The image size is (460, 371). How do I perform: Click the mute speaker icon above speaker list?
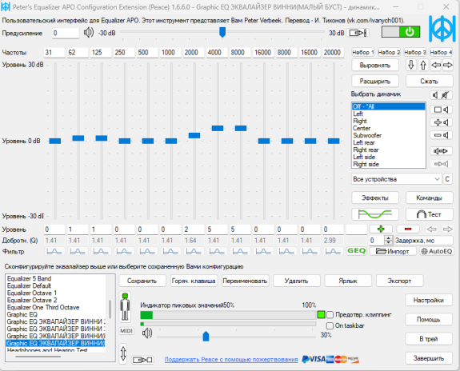coord(442,95)
